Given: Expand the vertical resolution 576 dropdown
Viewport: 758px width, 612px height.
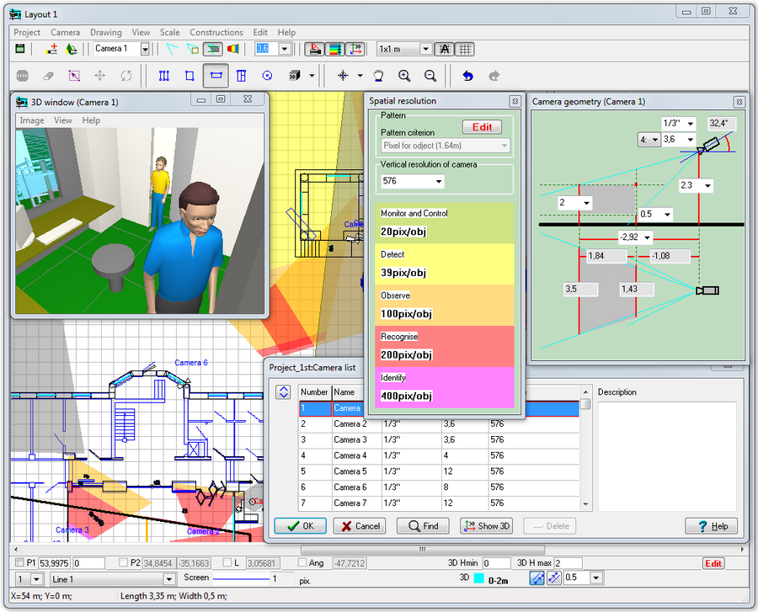Looking at the screenshot, I should click(439, 182).
